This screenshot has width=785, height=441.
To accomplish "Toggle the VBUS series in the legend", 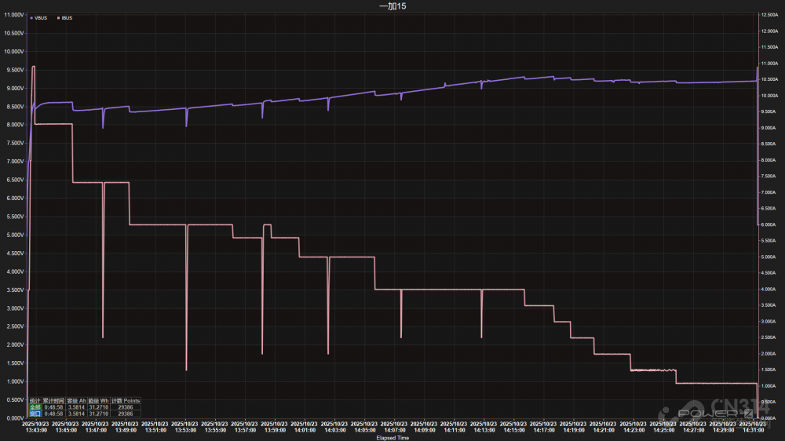I will [x=41, y=17].
